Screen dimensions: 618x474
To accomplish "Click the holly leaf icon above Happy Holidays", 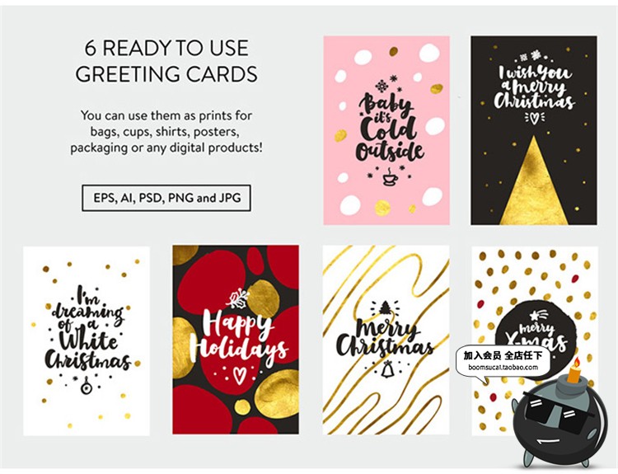I will [237, 299].
